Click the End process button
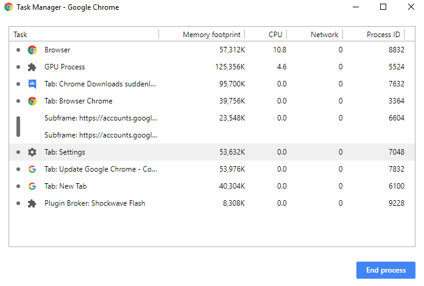This screenshot has height=286, width=424. pos(386,270)
